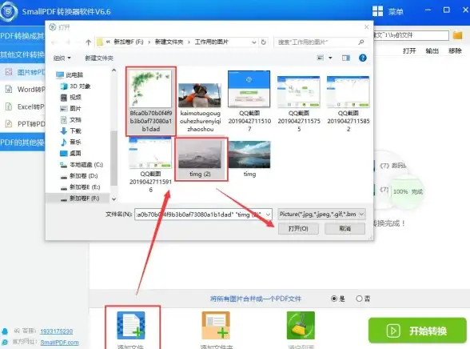Select 音乐 in folder tree
470x349 pixels.
pos(71,142)
